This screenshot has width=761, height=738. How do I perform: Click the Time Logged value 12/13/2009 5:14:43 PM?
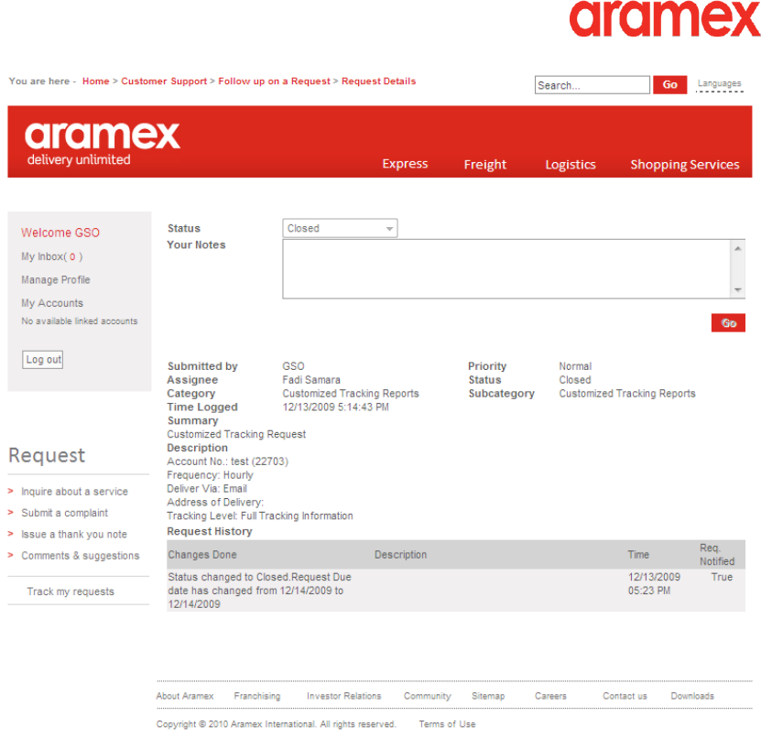point(335,407)
